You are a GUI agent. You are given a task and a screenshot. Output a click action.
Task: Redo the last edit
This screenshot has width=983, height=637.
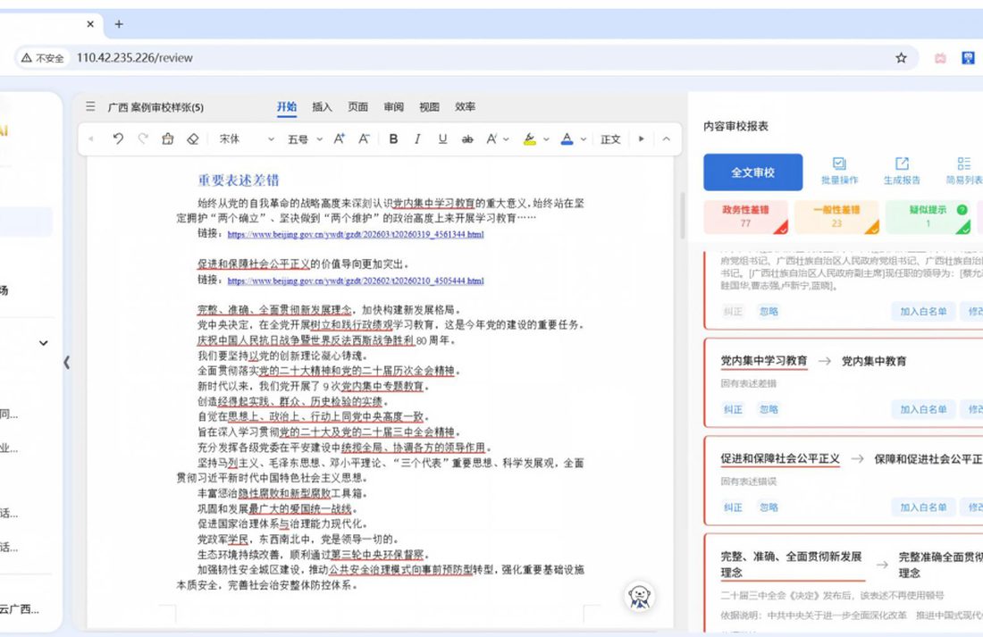[143, 138]
